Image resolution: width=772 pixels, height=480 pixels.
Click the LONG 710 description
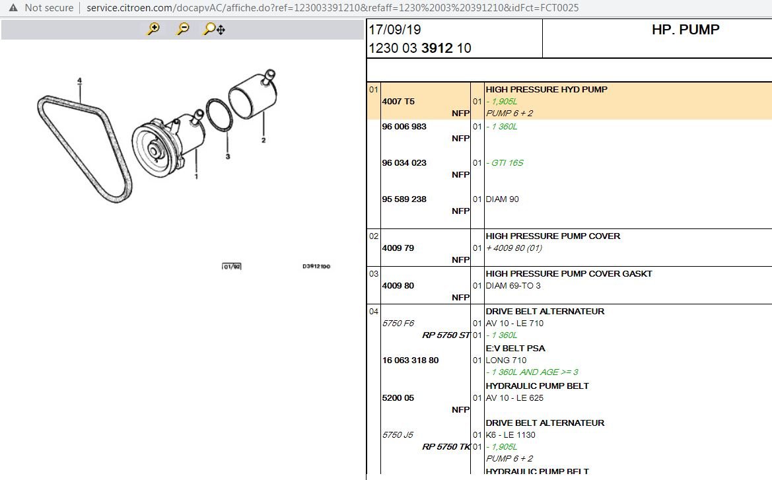coord(506,360)
